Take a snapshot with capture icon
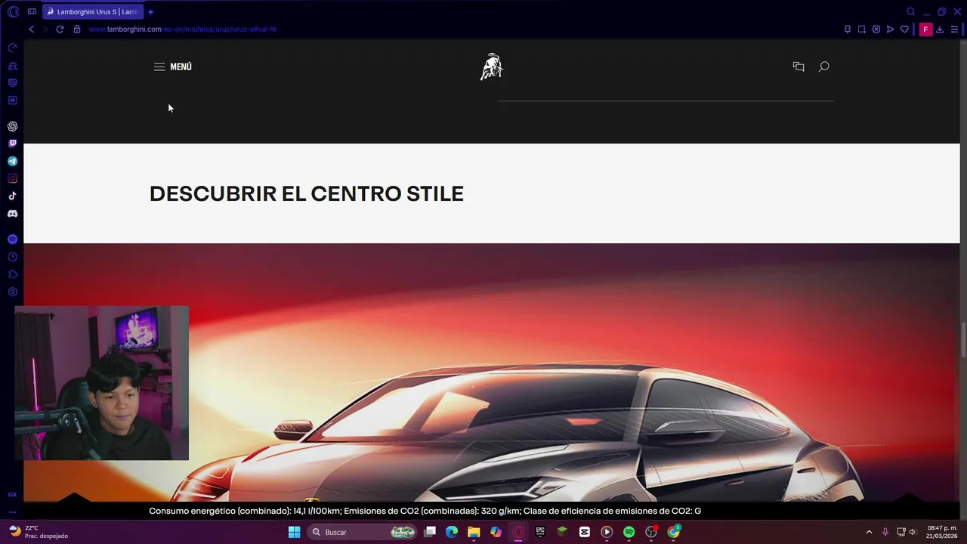The height and width of the screenshot is (544, 967). (862, 29)
